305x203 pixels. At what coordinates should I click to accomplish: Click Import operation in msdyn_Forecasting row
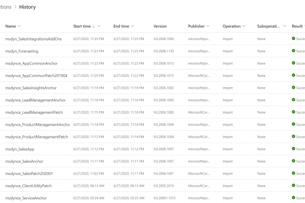(x=228, y=51)
